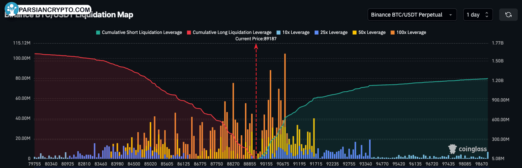
Task: Click the 87750 price axis label
Action: coord(216,164)
